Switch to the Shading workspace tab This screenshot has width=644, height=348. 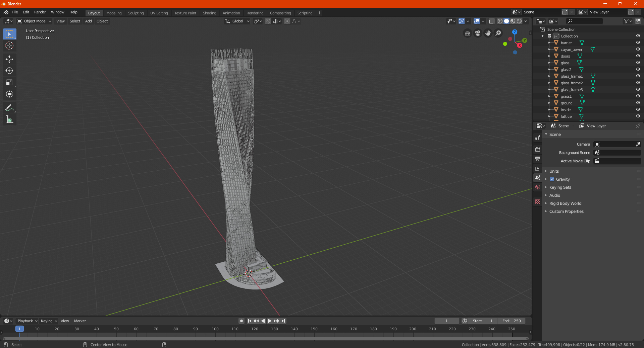pyautogui.click(x=209, y=13)
